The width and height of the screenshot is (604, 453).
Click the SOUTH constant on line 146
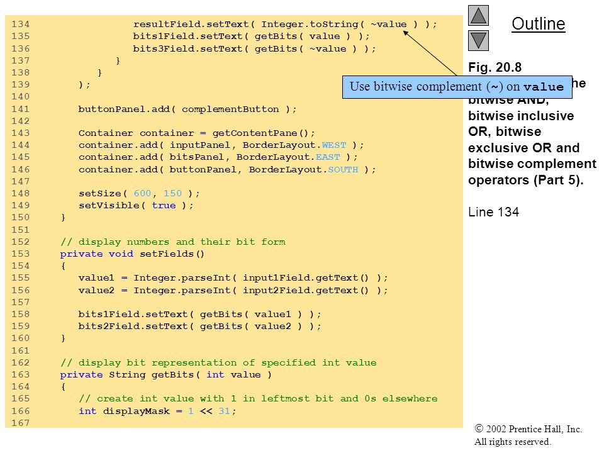pos(343,169)
